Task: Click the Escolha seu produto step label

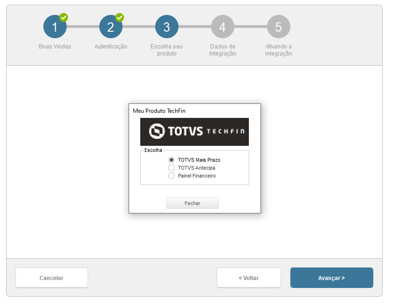Action: [166, 50]
